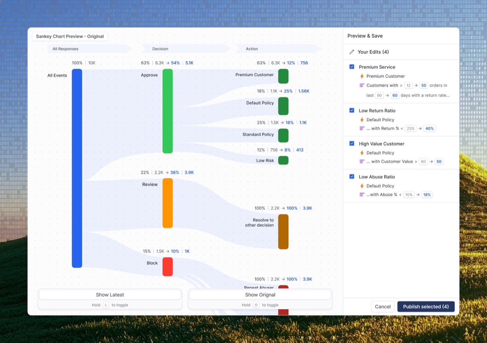The height and width of the screenshot is (343, 487).
Task: Click the old Customer Value chip '60'
Action: click(423, 161)
